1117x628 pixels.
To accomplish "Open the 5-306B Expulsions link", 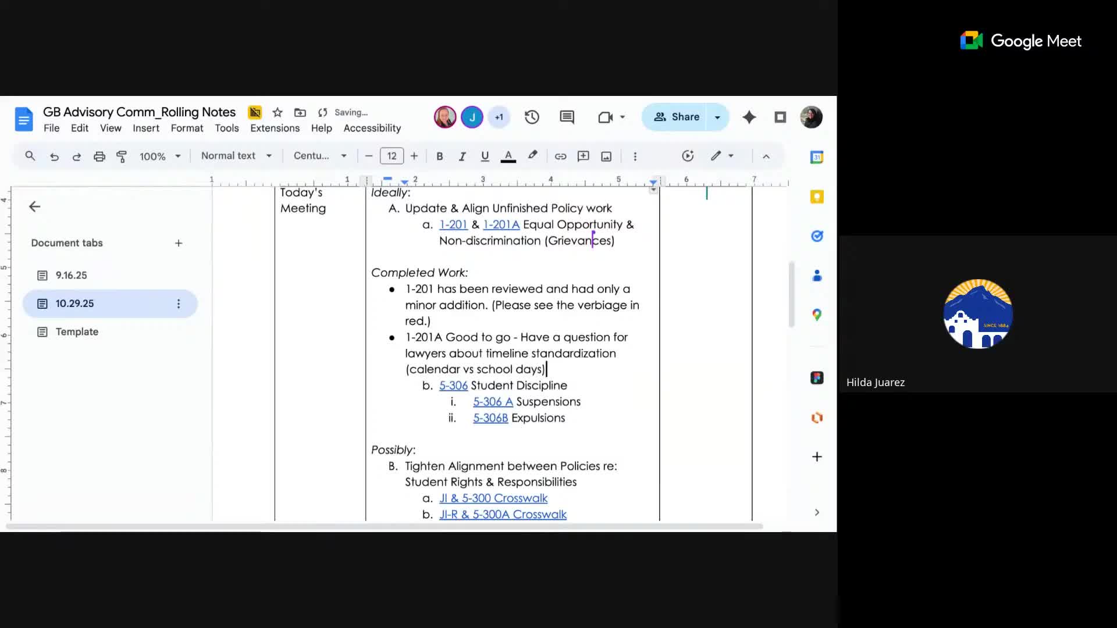I will click(x=490, y=418).
